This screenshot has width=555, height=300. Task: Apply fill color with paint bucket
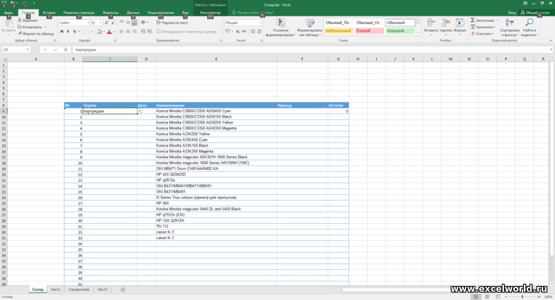click(99, 32)
